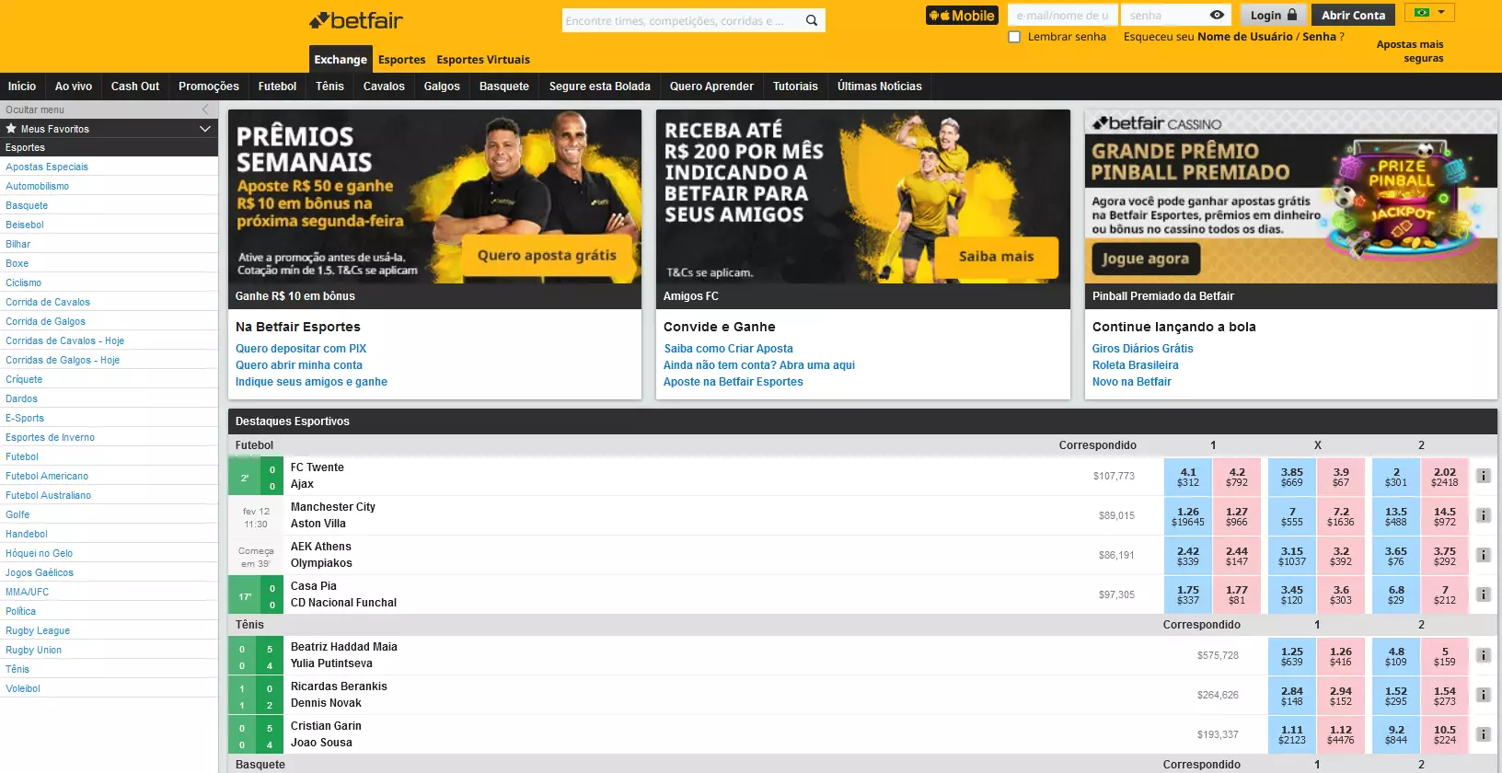Open Futebol Americano in the sports sidebar

coord(47,476)
